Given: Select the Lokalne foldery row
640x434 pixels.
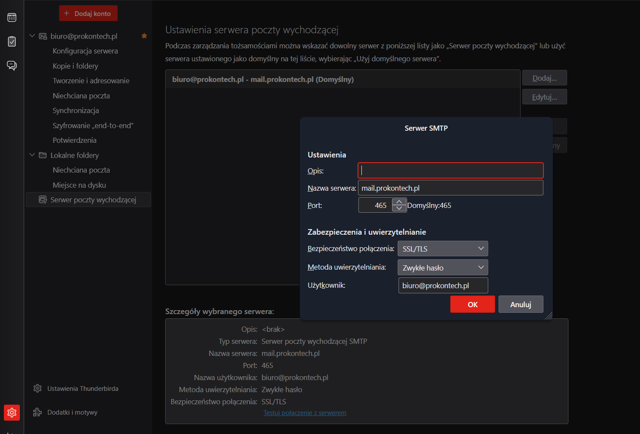Looking at the screenshot, I should (88, 155).
